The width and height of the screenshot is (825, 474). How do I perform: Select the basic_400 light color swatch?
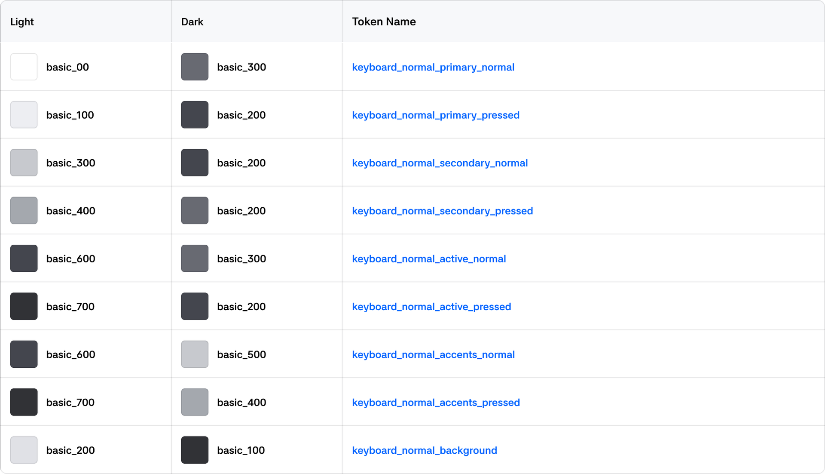[24, 211]
